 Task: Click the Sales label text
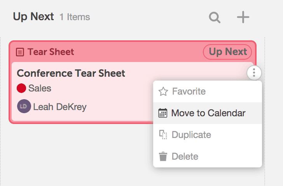[40, 88]
